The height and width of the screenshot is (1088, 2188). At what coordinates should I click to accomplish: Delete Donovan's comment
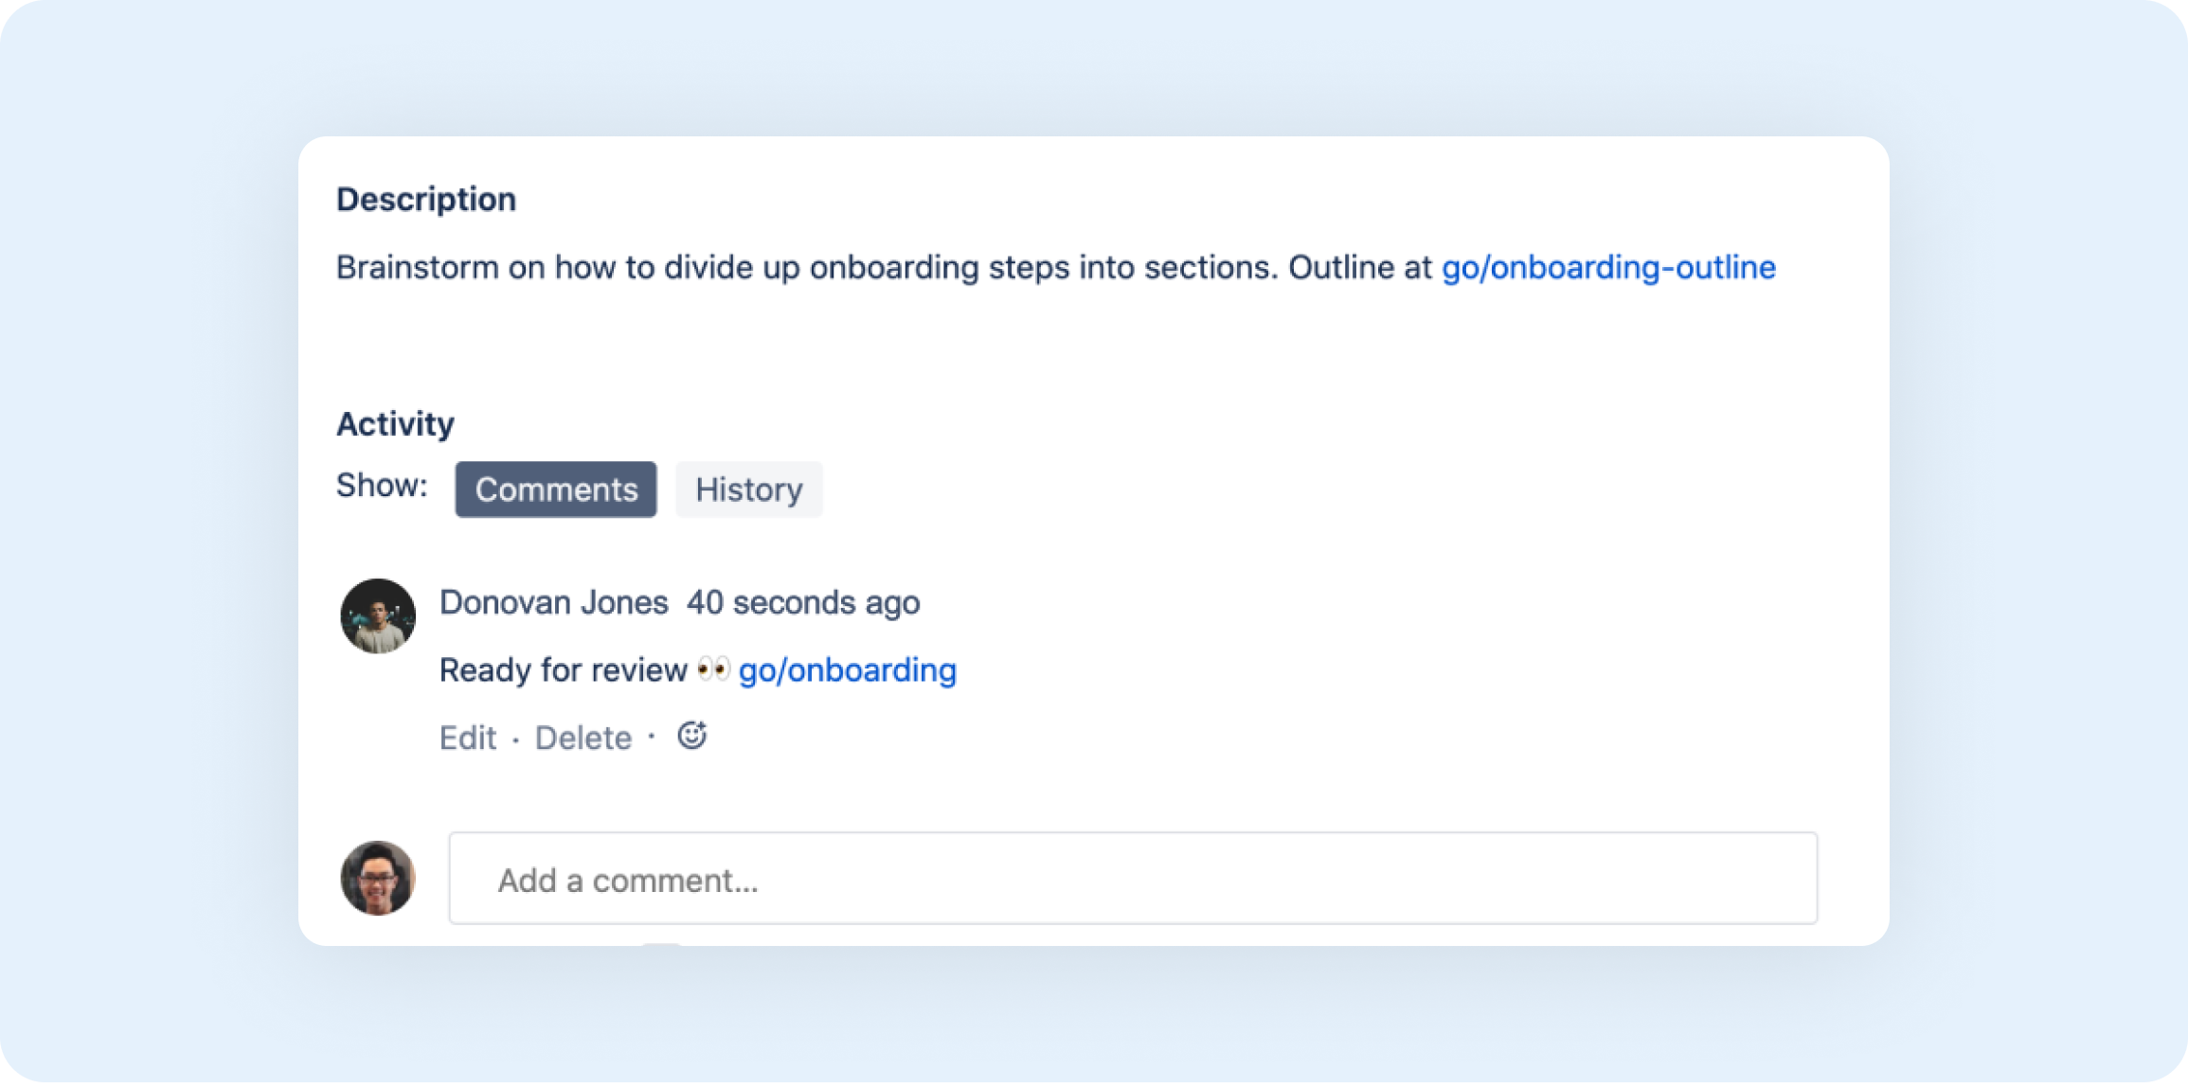tap(583, 738)
